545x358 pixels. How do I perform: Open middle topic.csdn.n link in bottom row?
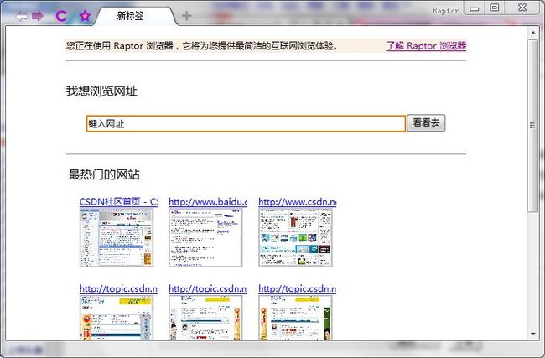(x=208, y=289)
